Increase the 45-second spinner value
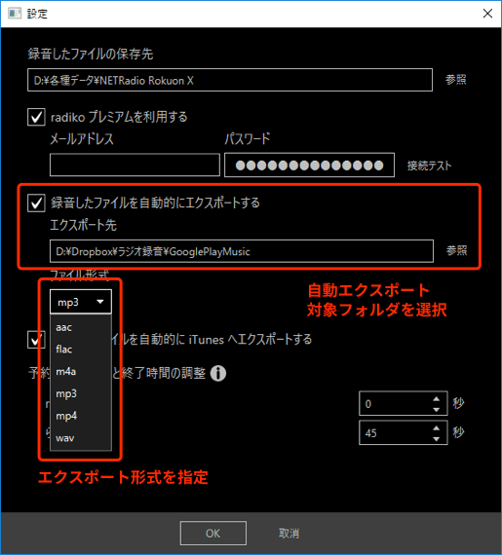The height and width of the screenshot is (555, 502). (436, 428)
